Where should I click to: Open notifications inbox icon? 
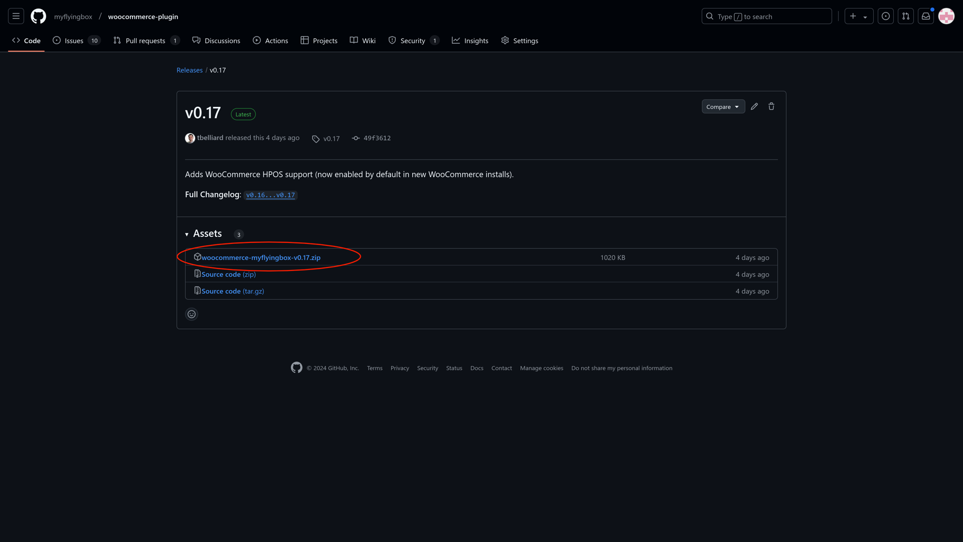[926, 17]
